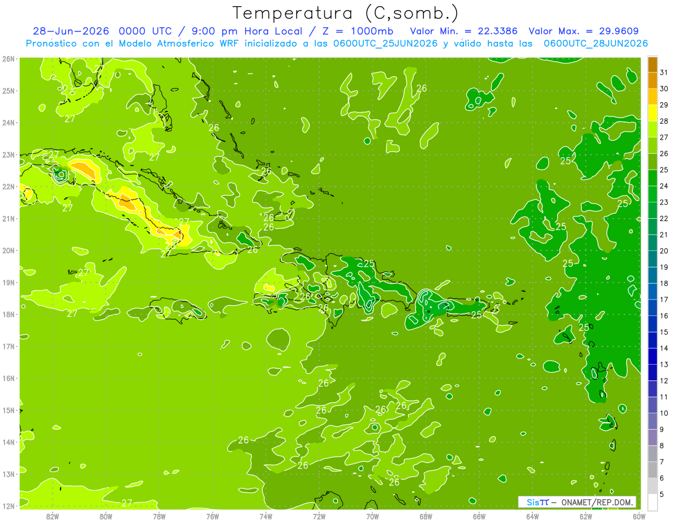The image size is (679, 524).
Task: Click the latitude label "14N"
Action: tap(8, 442)
